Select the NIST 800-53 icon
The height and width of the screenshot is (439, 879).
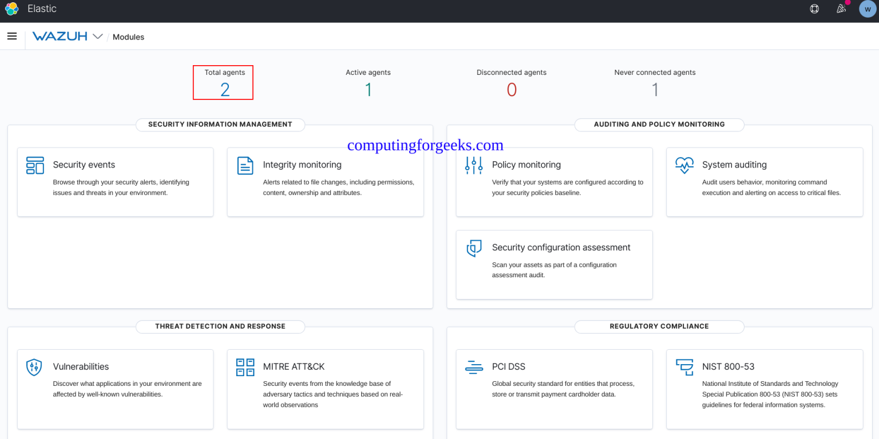pyautogui.click(x=684, y=367)
